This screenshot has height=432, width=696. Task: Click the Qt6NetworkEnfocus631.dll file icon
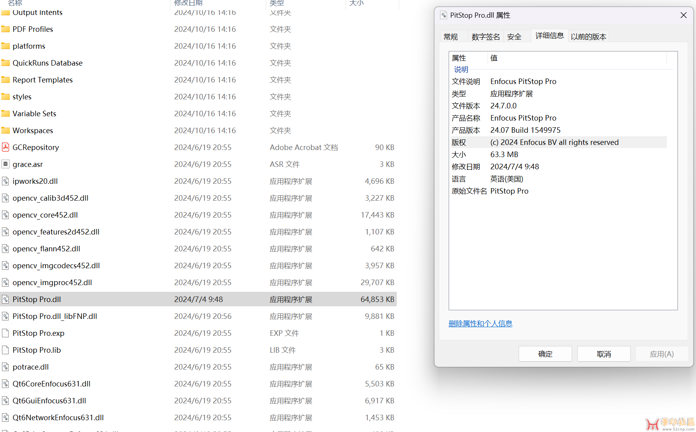6,417
